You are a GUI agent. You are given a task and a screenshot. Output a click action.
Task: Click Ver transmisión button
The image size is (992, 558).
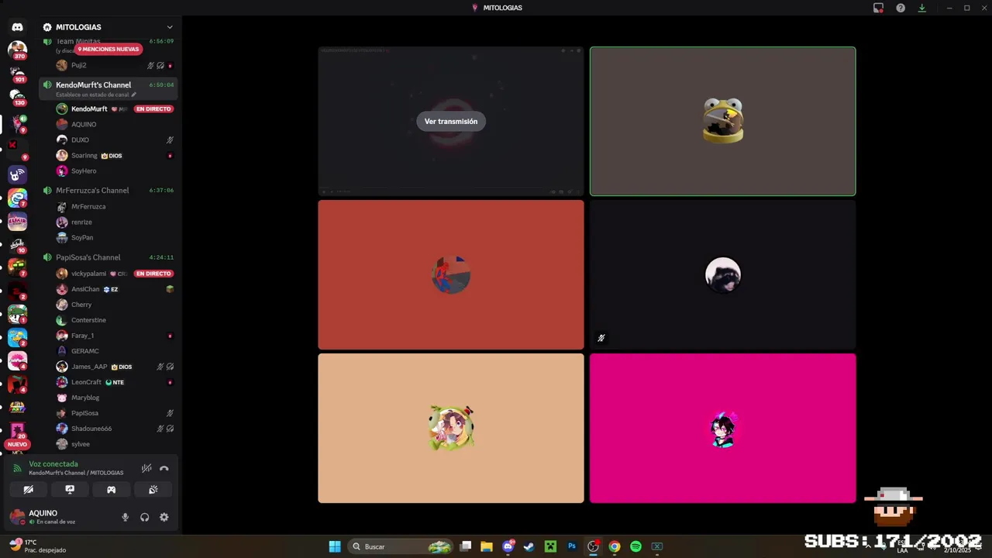click(451, 122)
